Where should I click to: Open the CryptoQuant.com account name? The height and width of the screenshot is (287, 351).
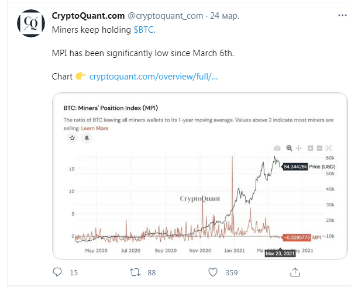tap(88, 16)
